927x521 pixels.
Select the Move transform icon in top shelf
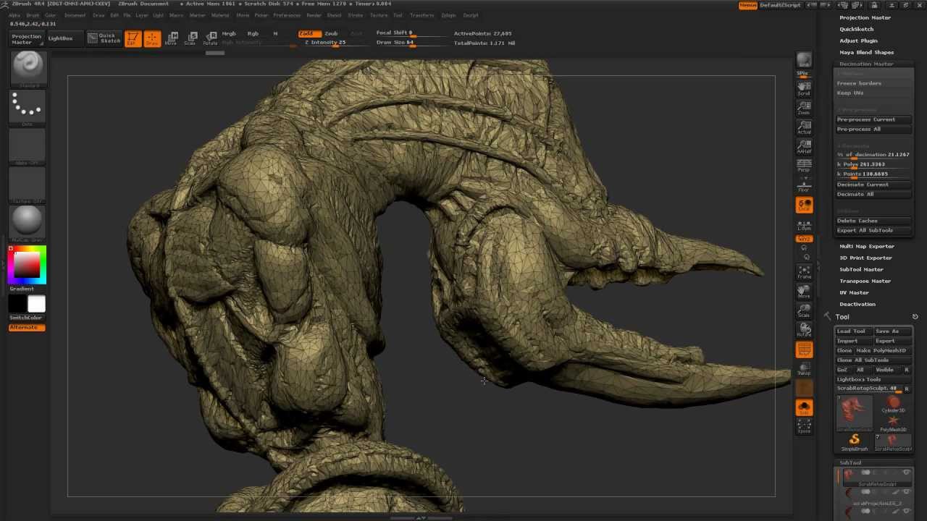[171, 39]
